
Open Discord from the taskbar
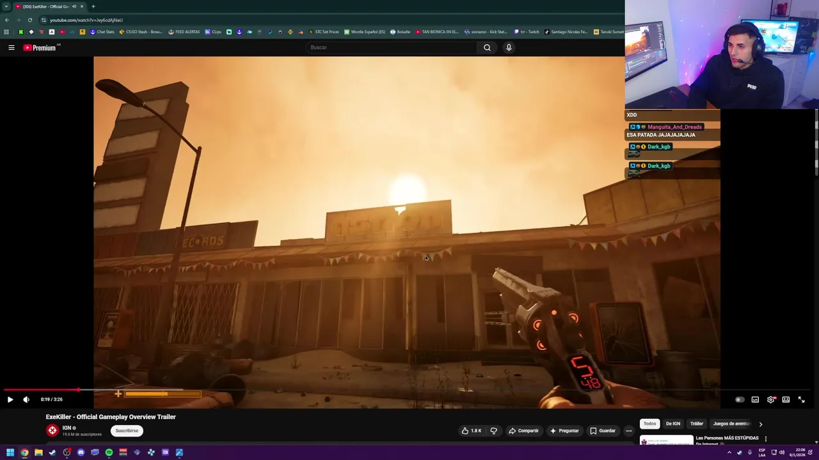click(81, 452)
